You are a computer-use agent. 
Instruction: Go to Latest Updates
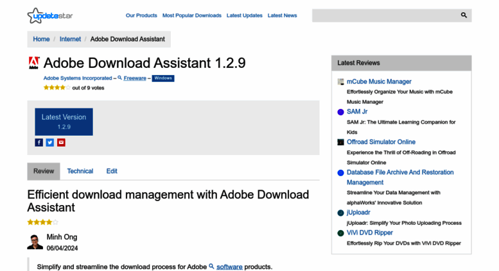click(245, 15)
